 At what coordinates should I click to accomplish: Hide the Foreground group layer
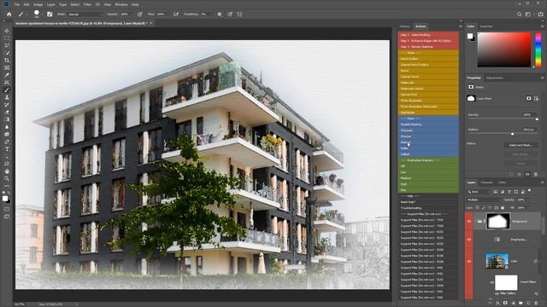(x=469, y=222)
